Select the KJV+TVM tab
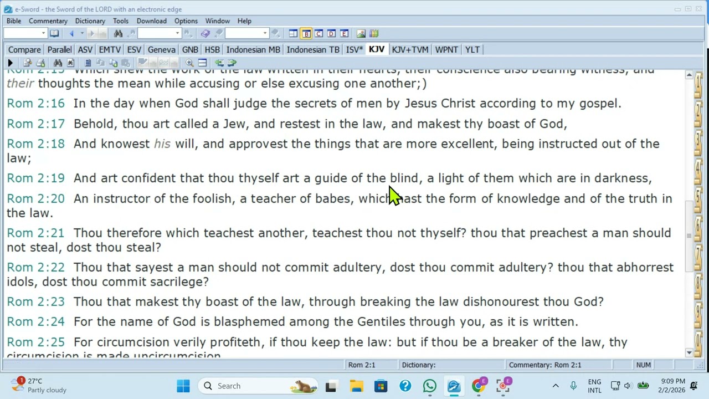 point(410,50)
